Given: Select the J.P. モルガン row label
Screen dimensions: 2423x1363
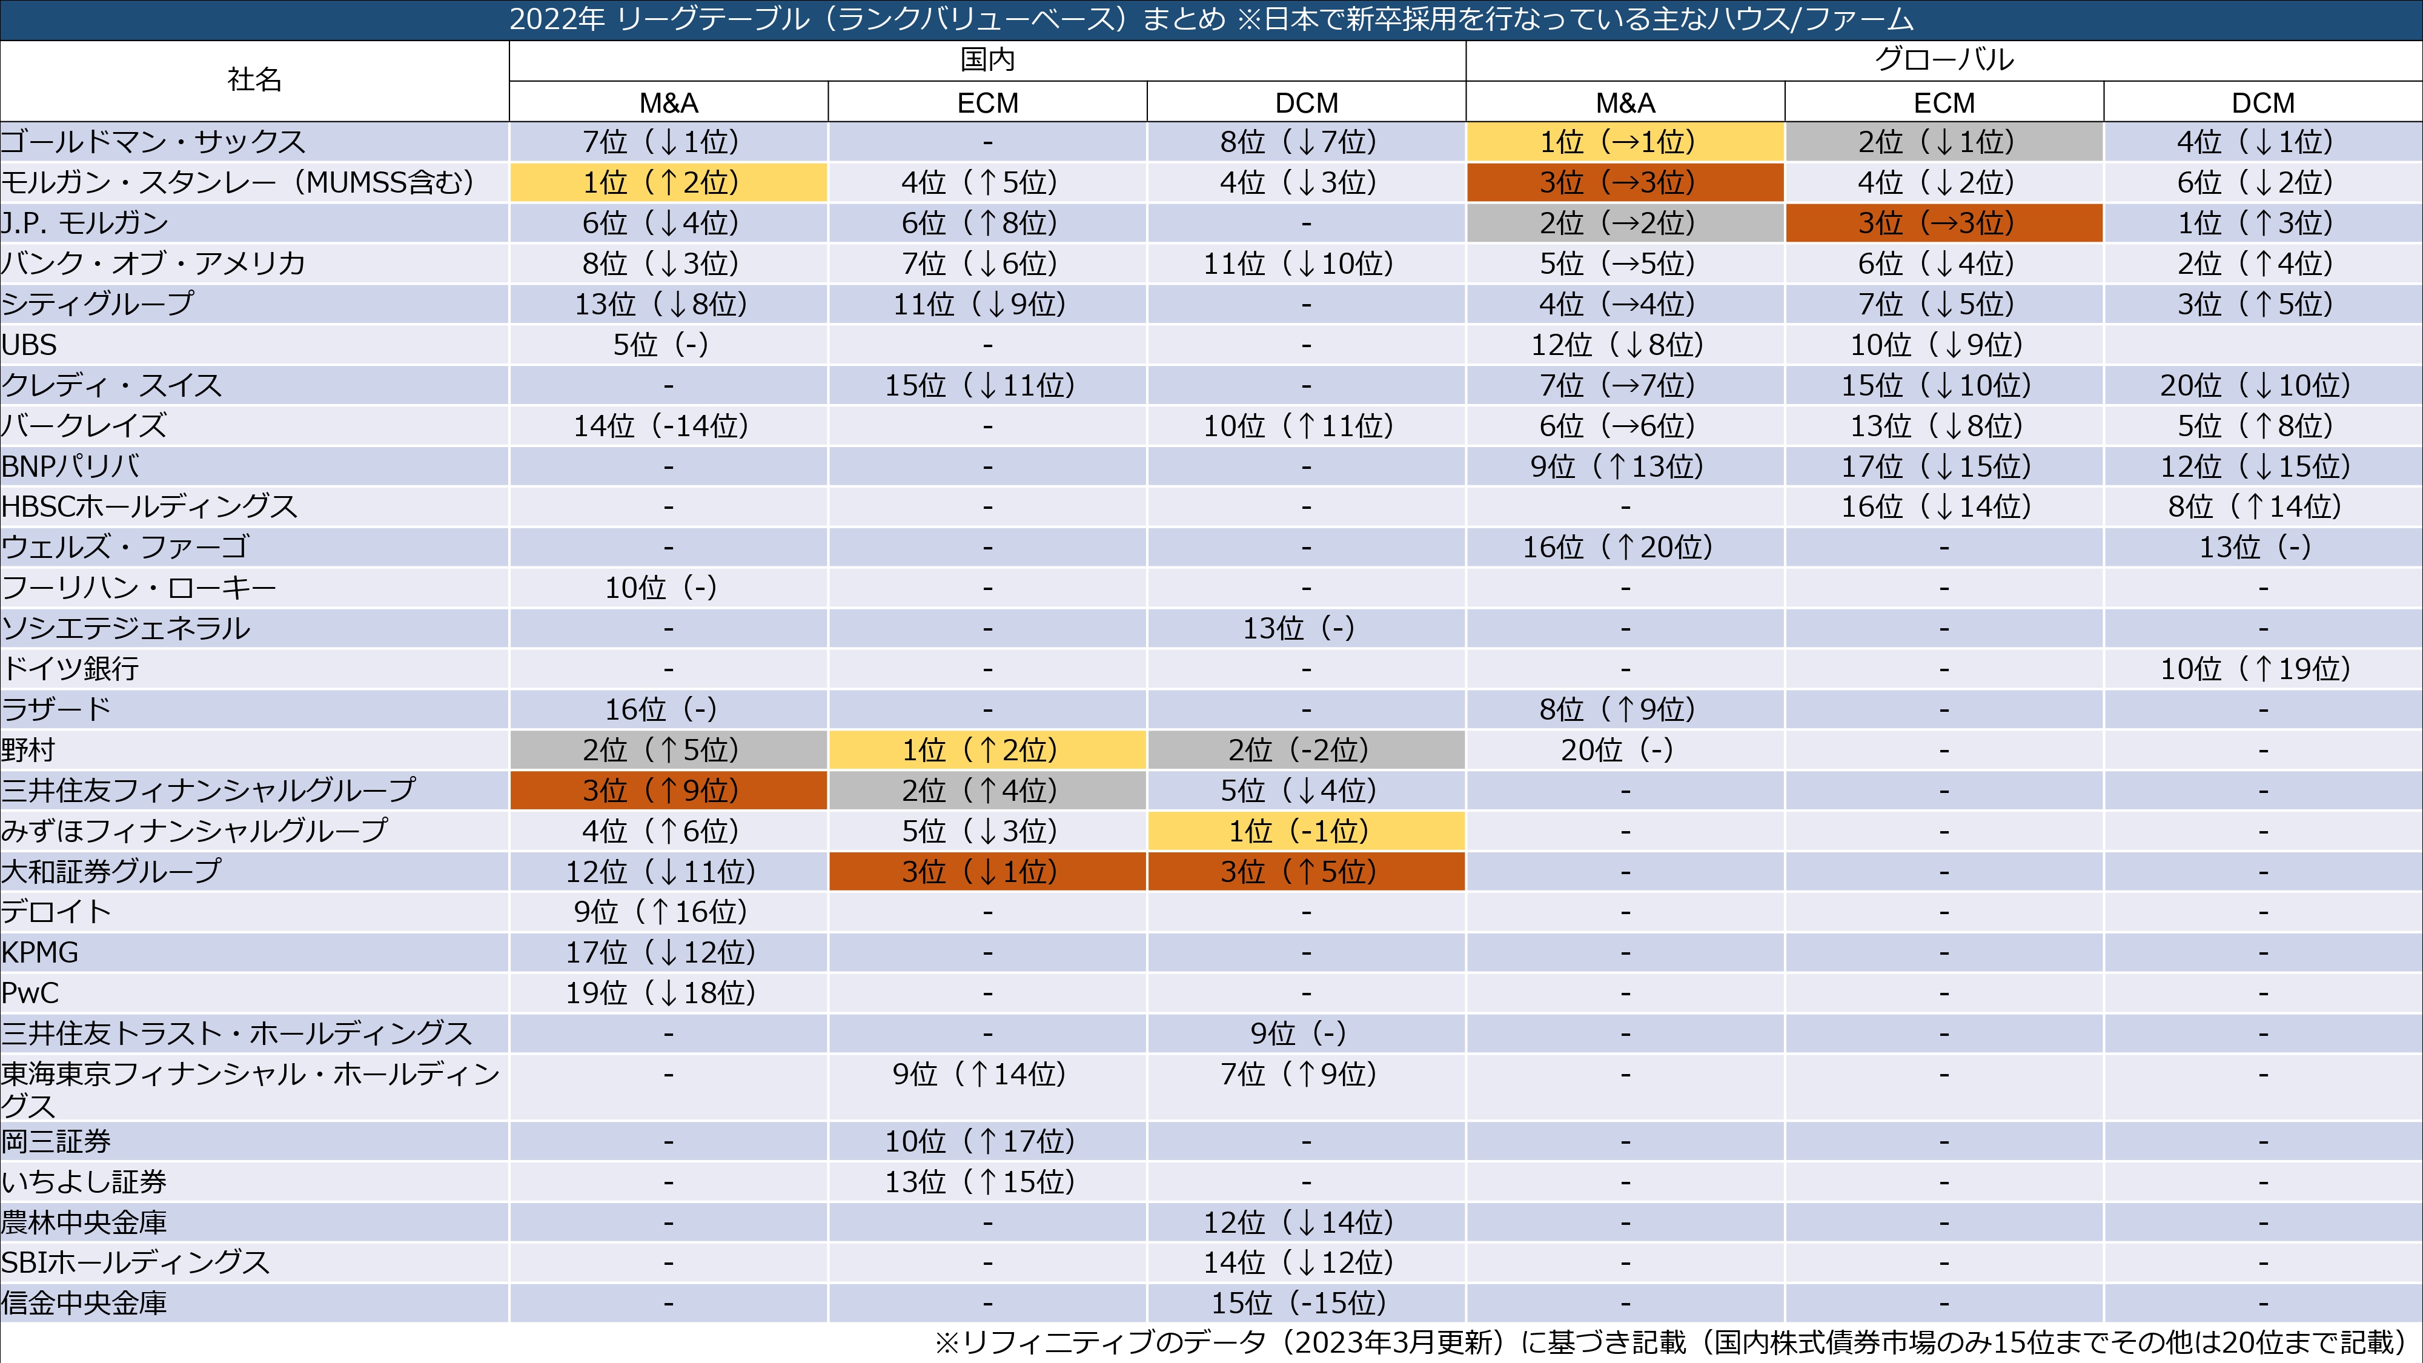Looking at the screenshot, I should pyautogui.click(x=85, y=223).
